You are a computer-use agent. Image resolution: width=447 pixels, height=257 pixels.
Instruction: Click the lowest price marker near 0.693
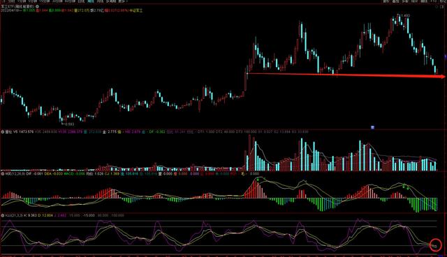tap(62, 123)
